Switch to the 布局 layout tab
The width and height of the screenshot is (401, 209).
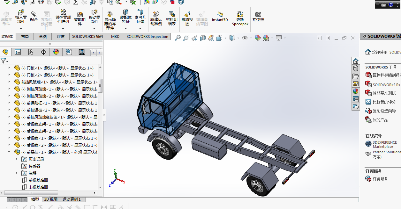(x=25, y=37)
